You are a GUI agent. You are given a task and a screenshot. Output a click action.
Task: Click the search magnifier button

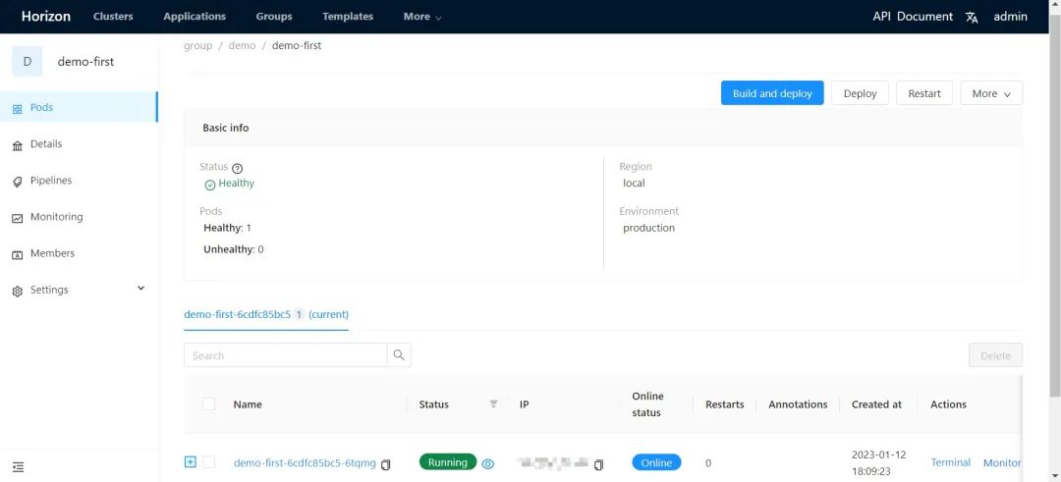coord(399,355)
